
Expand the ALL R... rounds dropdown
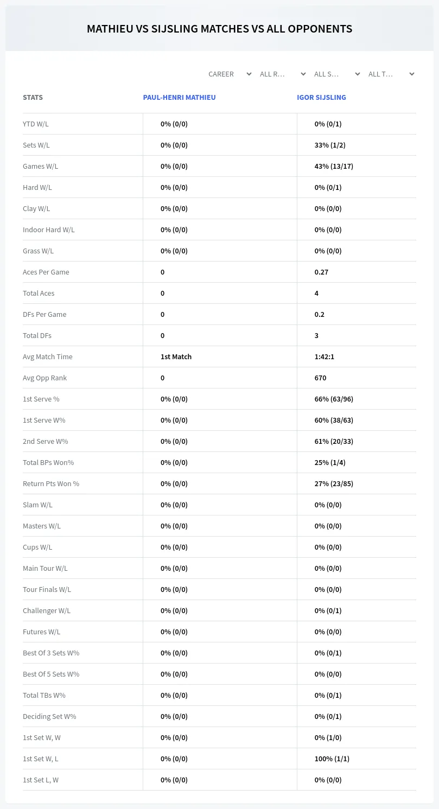[x=283, y=74]
